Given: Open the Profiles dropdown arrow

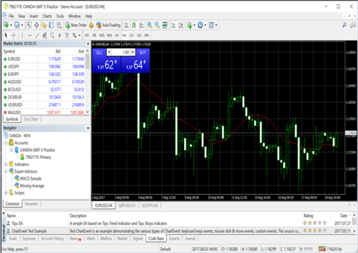Looking at the screenshot, I should (22, 25).
